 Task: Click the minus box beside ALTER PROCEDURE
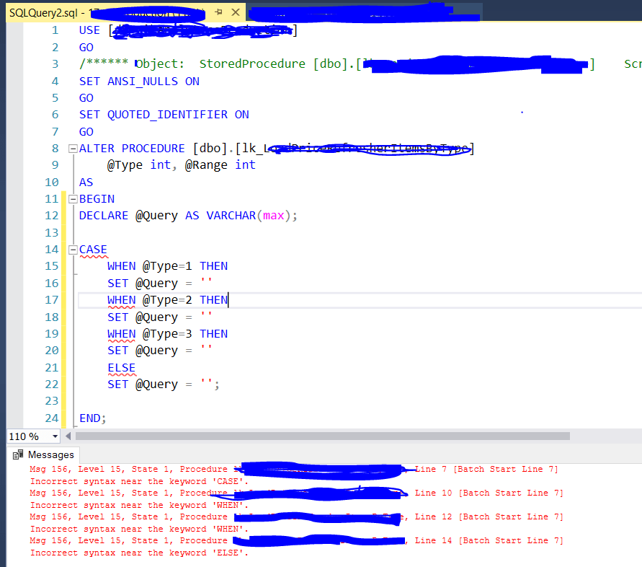pyautogui.click(x=75, y=148)
